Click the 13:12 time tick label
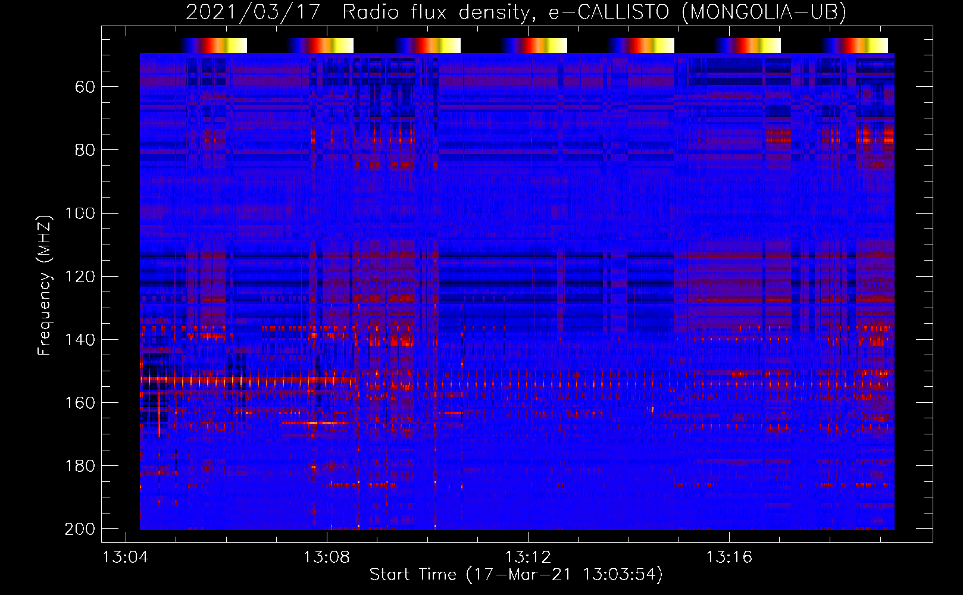This screenshot has width=963, height=595. click(528, 558)
